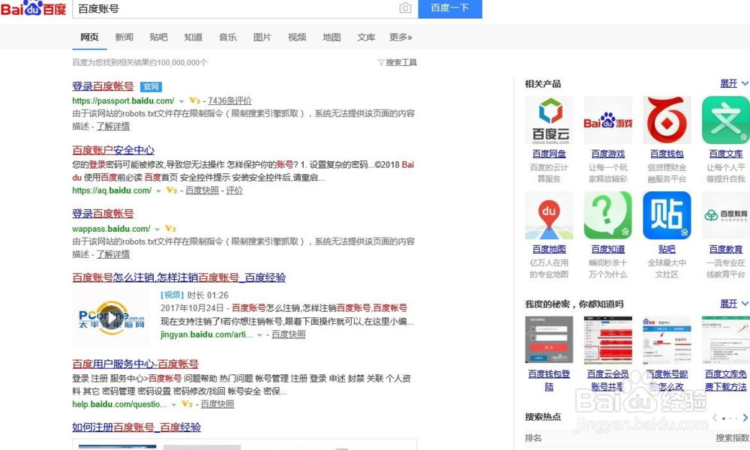This screenshot has width=750, height=450.
Task: Open the 百度文库 green icon
Action: pyautogui.click(x=725, y=120)
